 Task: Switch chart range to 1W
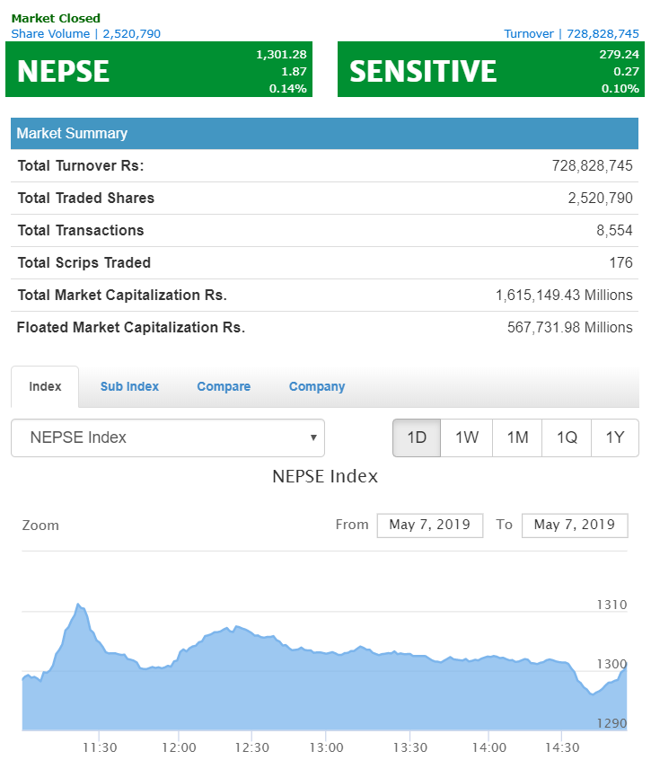pos(466,437)
